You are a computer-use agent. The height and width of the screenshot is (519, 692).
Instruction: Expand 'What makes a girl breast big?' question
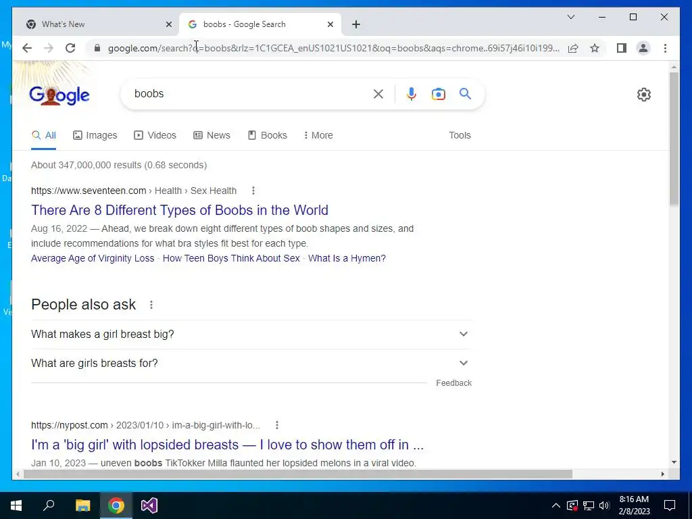(251, 334)
